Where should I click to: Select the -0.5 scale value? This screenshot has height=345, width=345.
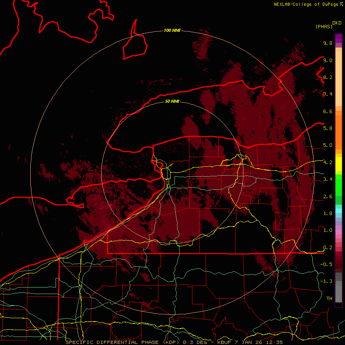coord(326,264)
